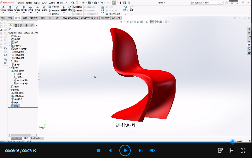Screen dimensions: 252x158
Task: Select the Revolved Surface tool
Action: pyautogui.click(x=10, y=10)
